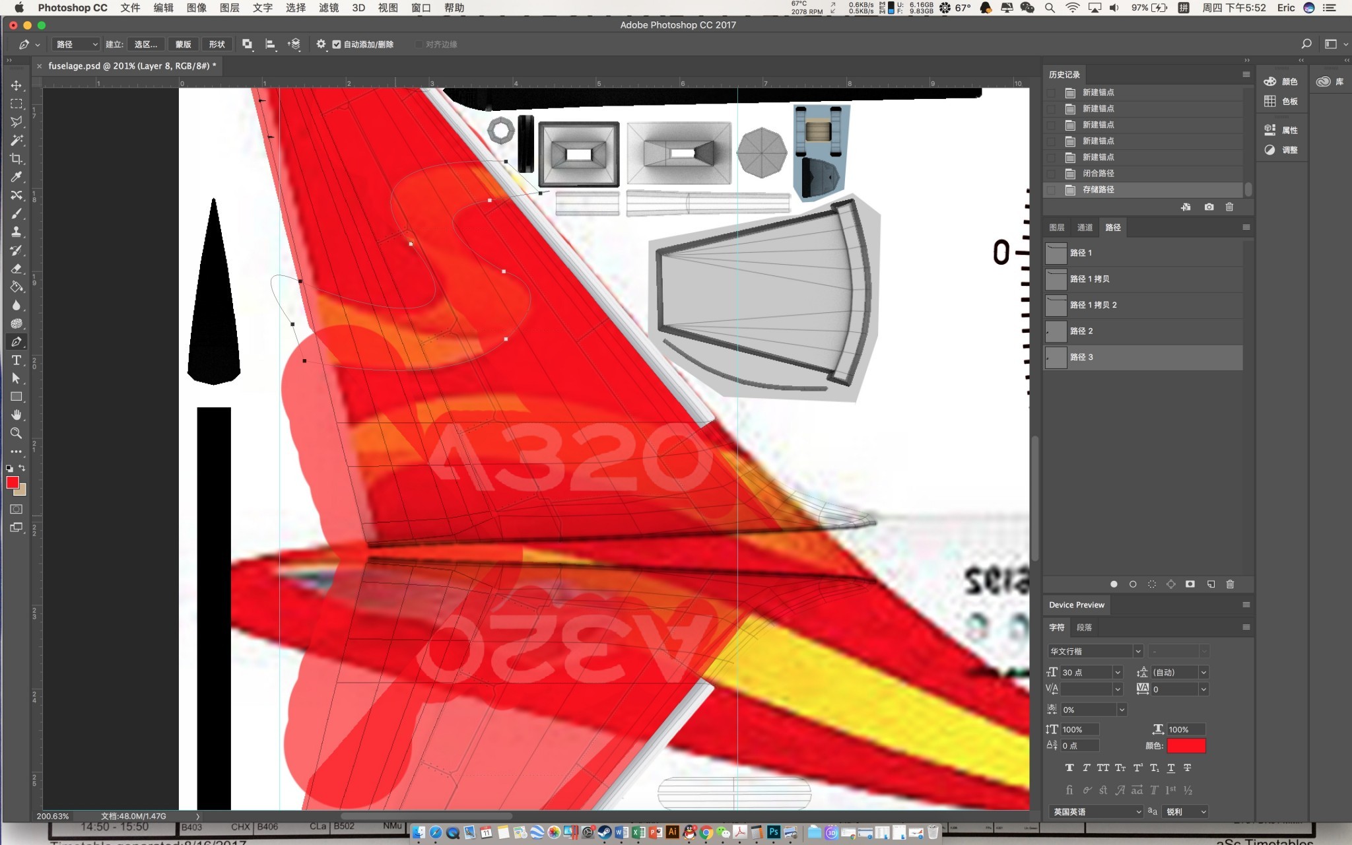Click 形状 button
Screen dimensions: 1352x845
click(217, 44)
